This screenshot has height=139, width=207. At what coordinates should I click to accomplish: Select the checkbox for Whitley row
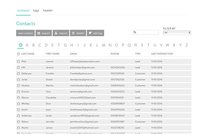click(x=18, y=104)
